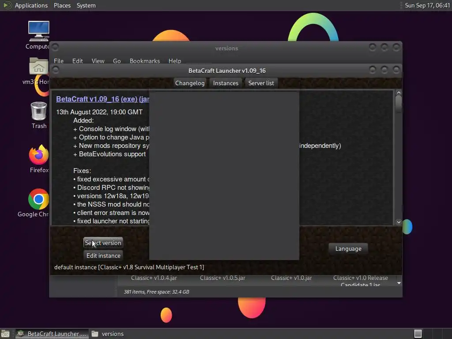
Task: Open the Applications menu
Action: point(31,5)
